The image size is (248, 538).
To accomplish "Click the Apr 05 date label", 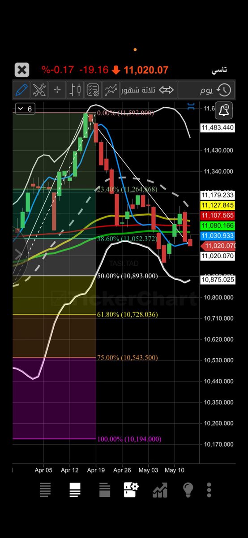I will 43,470.
